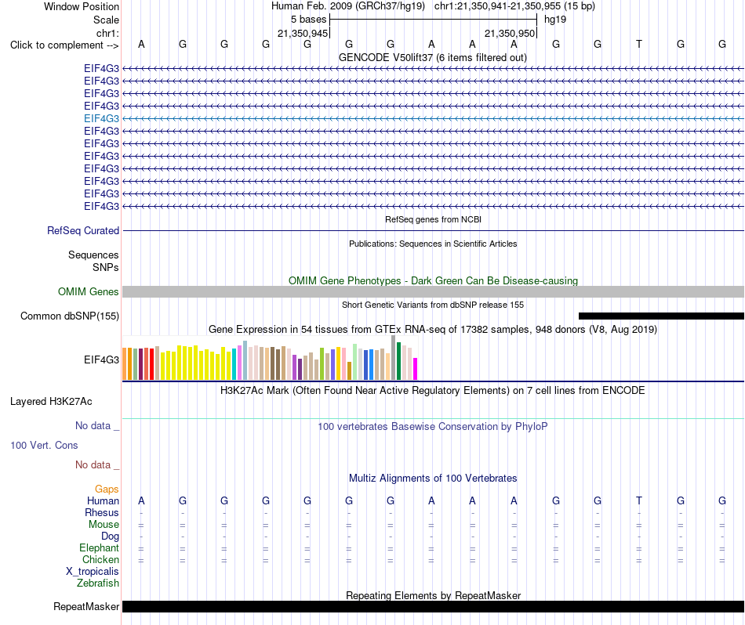Viewport: 745px width, 625px height.
Task: Click the Zebrafish species label
Action: [x=98, y=583]
